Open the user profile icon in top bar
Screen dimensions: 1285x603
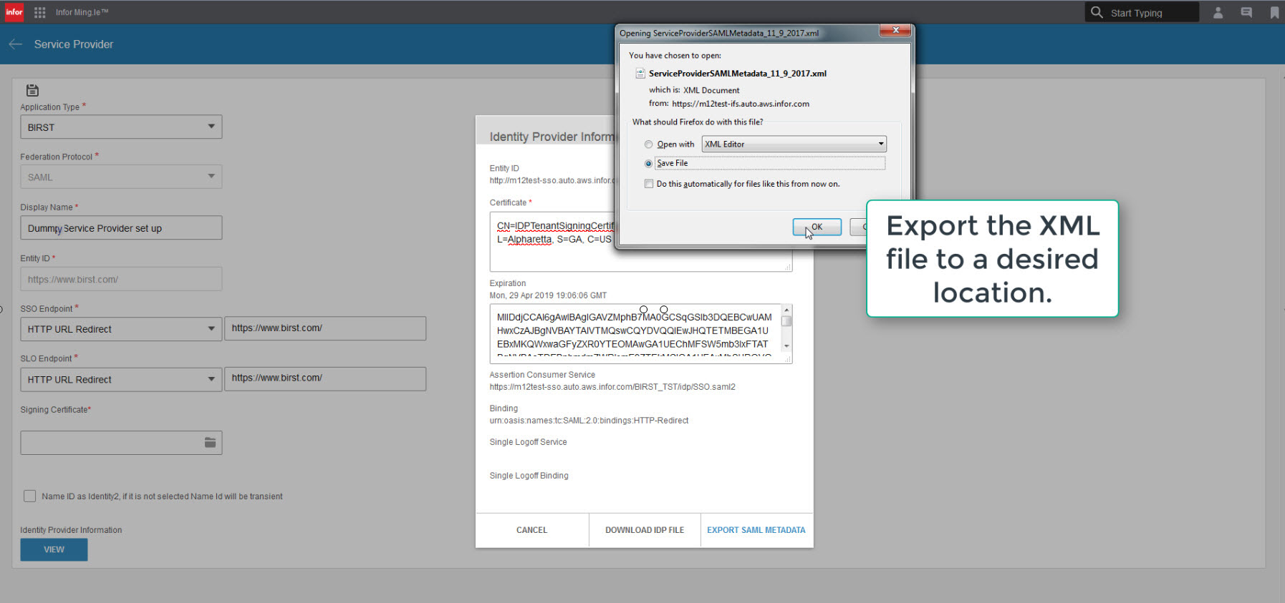click(1218, 12)
